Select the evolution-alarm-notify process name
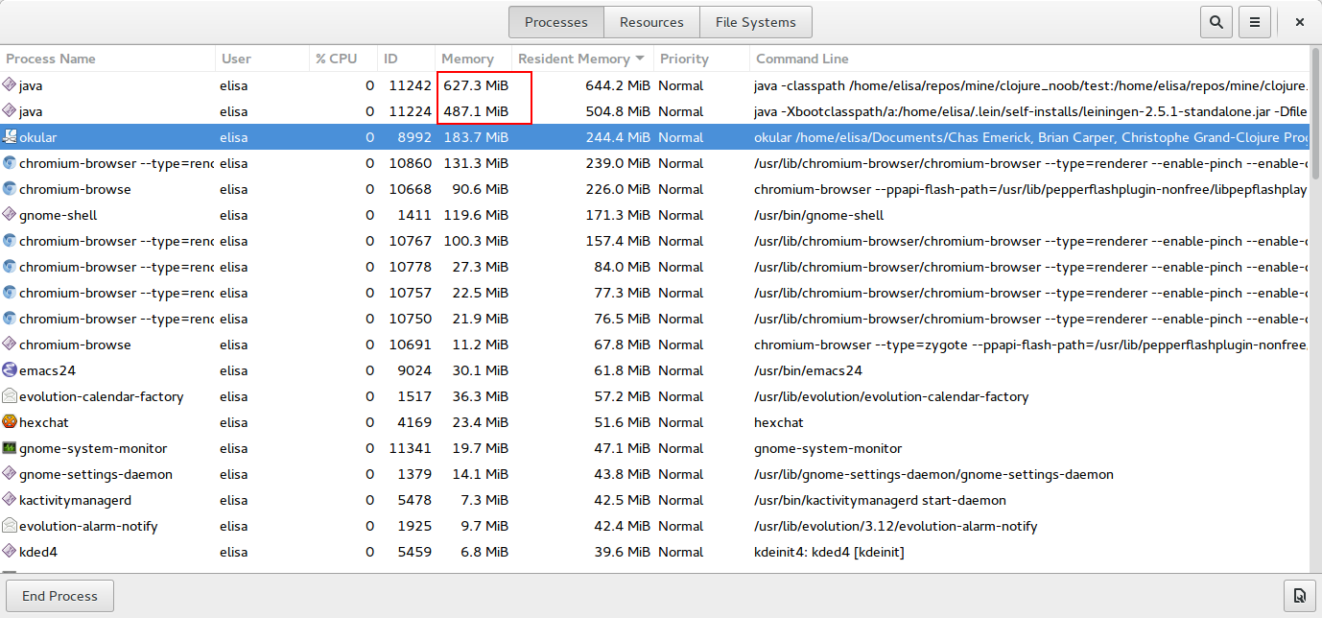Screen dimensions: 1322x618 click(x=88, y=526)
